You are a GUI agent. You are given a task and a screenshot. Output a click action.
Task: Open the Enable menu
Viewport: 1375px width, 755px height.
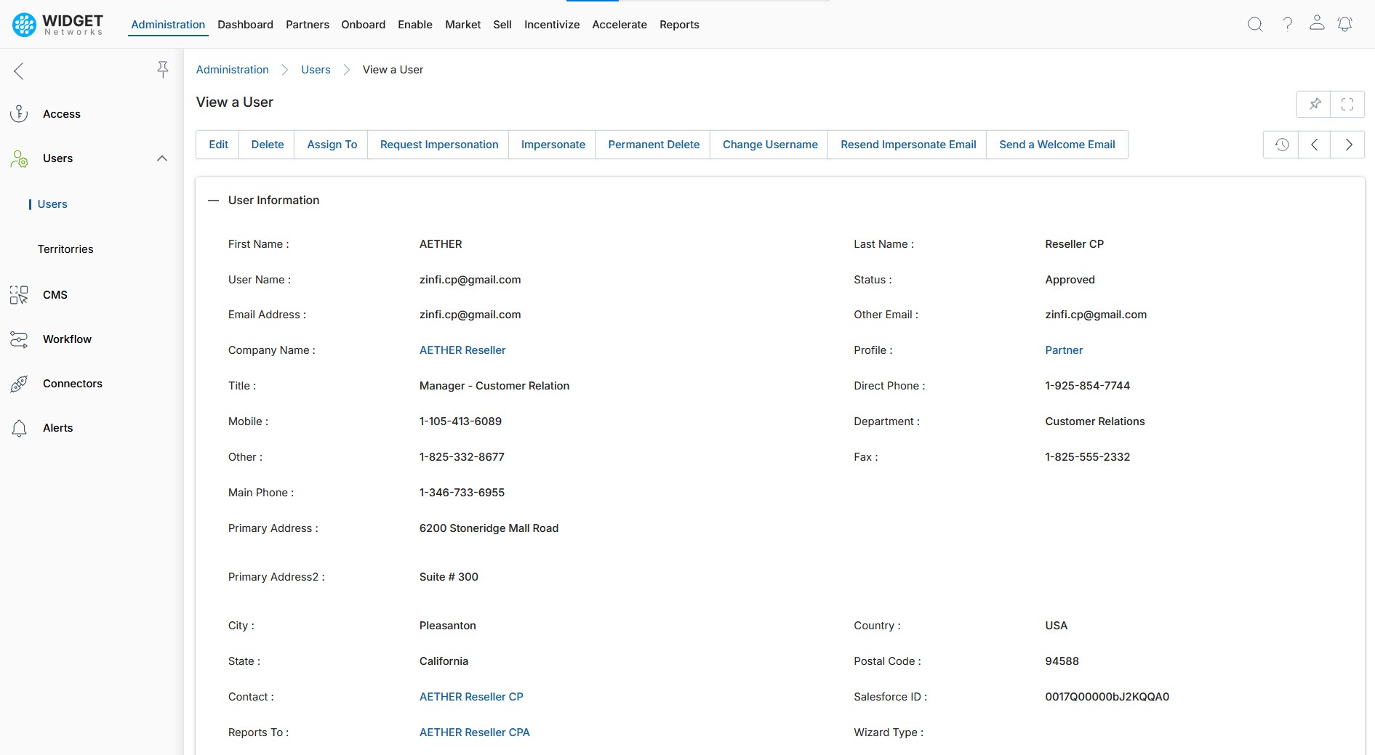[x=415, y=24]
